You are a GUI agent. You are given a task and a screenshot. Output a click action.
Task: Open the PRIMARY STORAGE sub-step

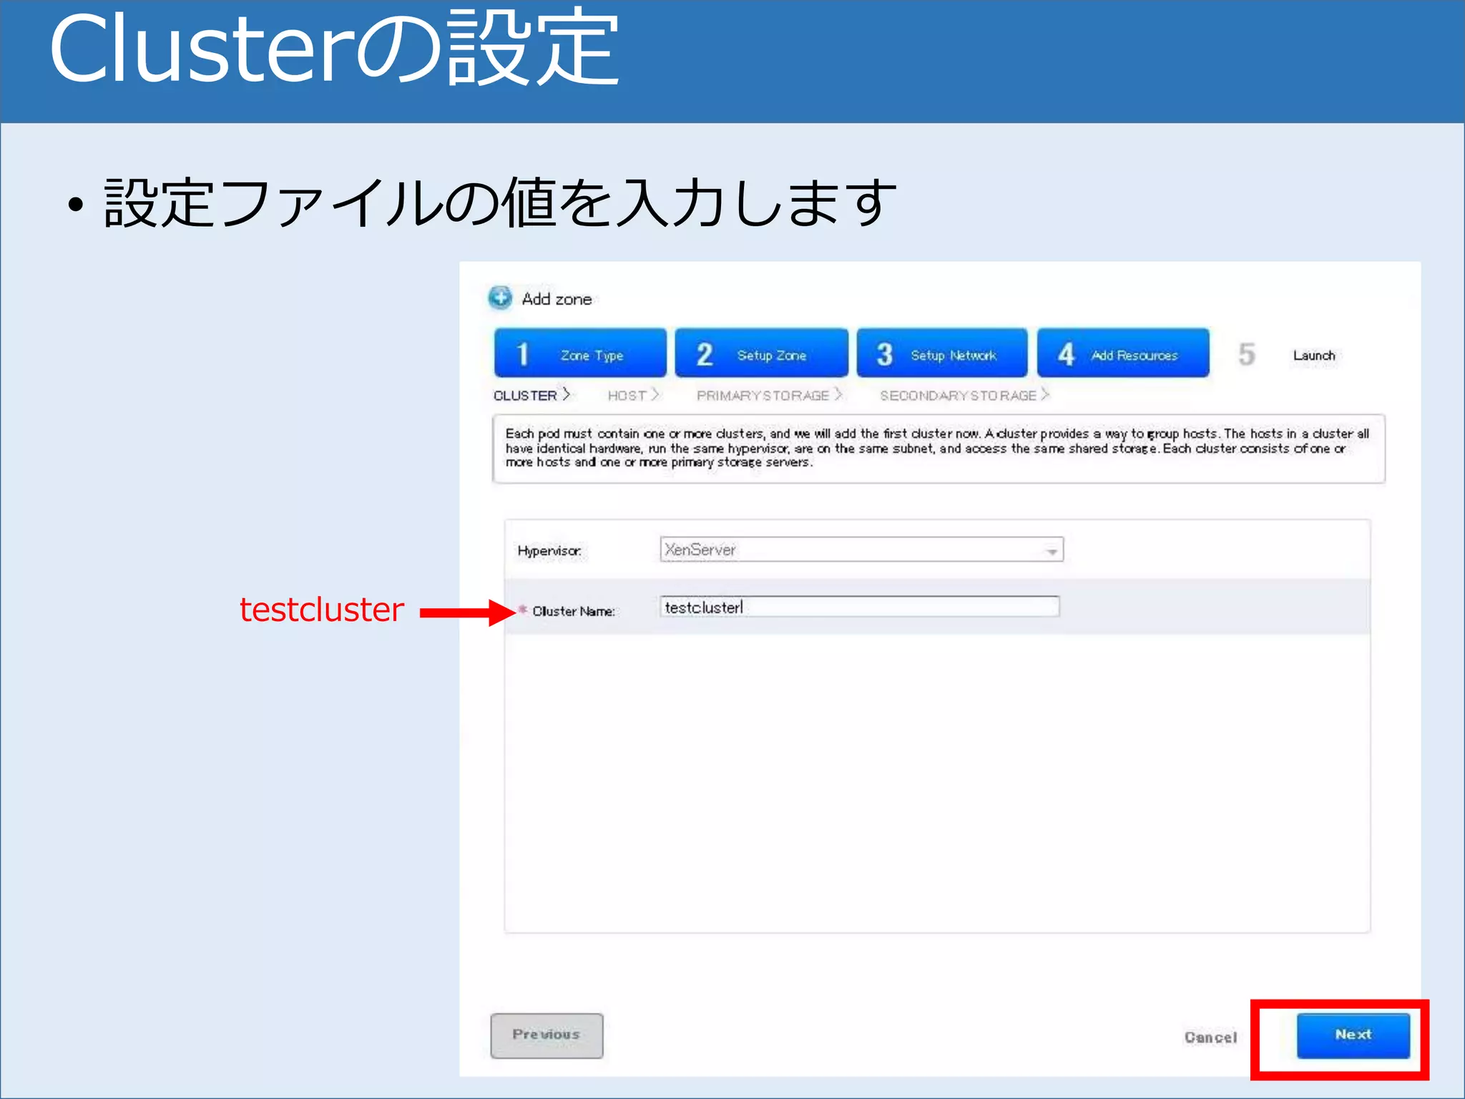point(770,395)
